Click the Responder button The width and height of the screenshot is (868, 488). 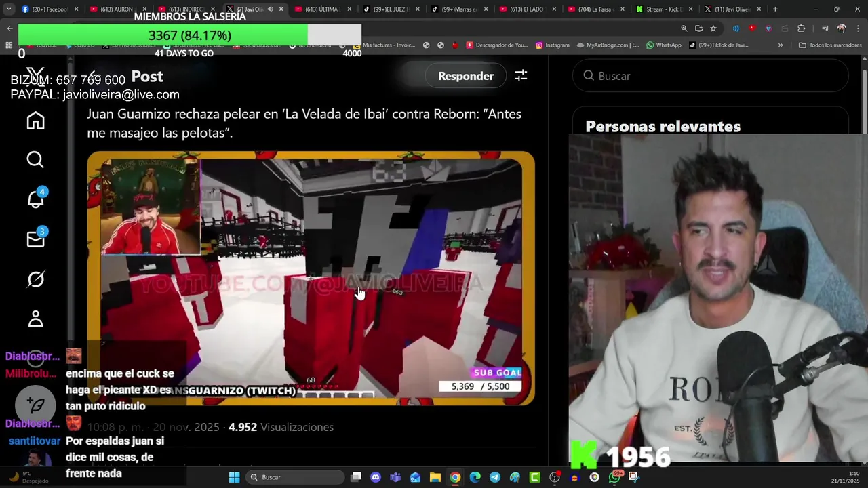pos(465,76)
